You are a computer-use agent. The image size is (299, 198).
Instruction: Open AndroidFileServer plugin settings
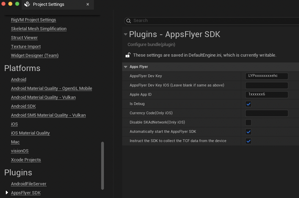tap(29, 184)
